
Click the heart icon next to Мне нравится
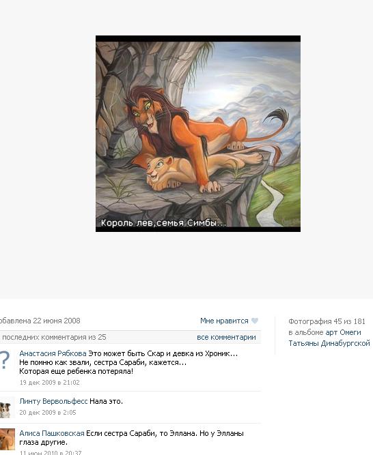click(255, 321)
